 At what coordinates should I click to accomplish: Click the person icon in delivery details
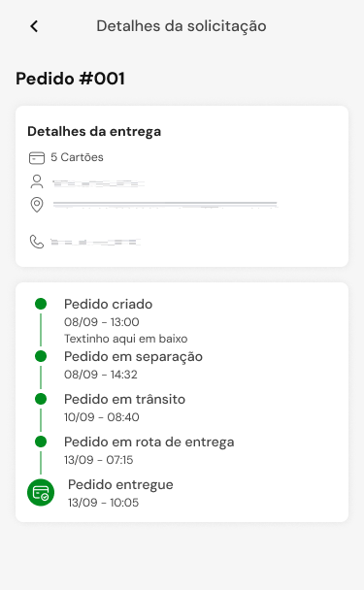[x=37, y=181]
